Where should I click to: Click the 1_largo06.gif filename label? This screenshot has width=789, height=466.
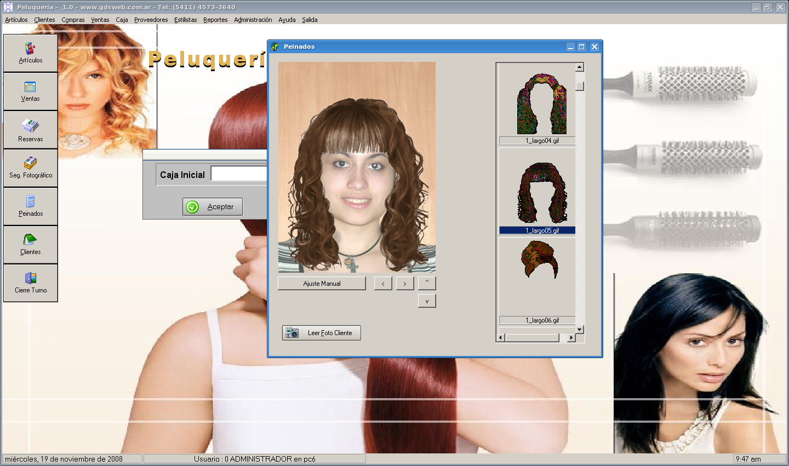(x=537, y=320)
